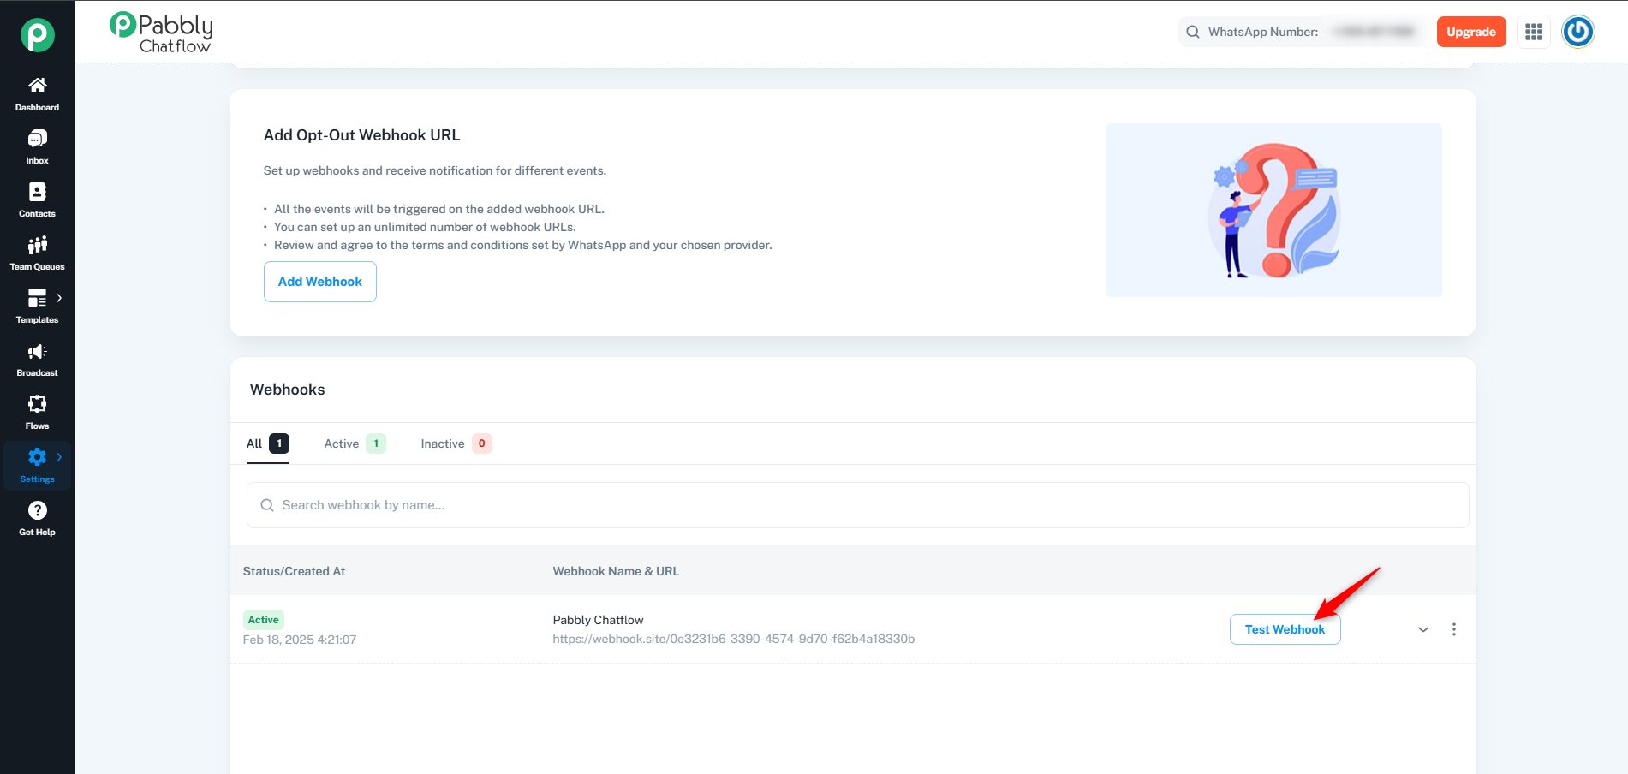Open the Flows section

(37, 413)
